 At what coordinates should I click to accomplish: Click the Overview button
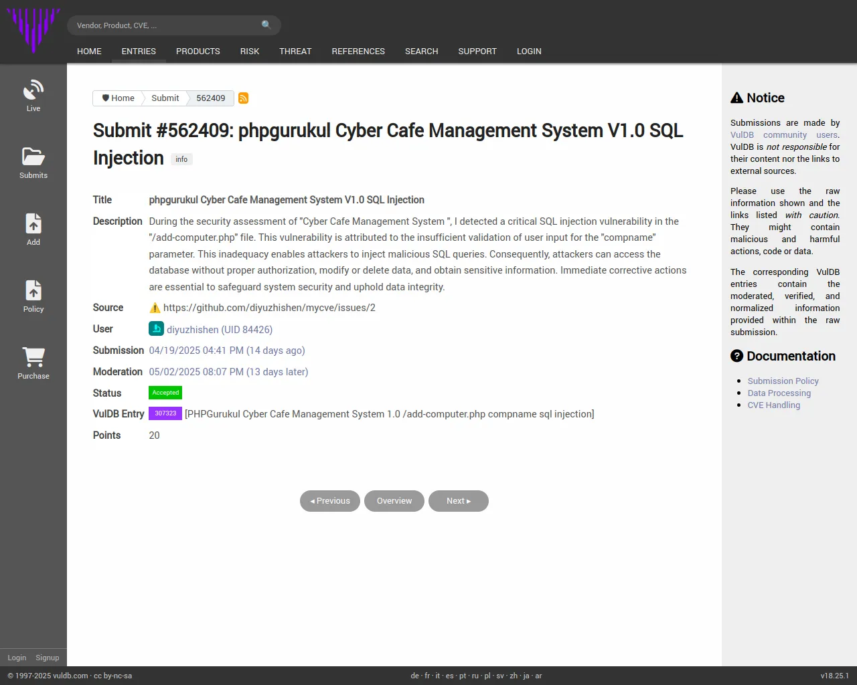394,501
